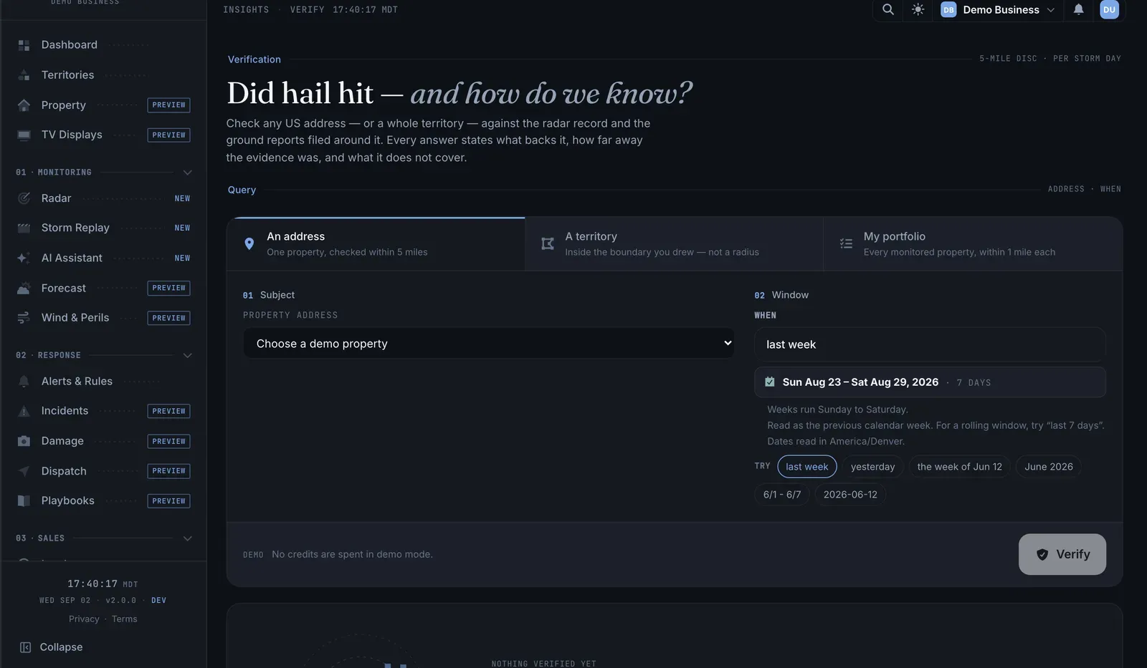Image resolution: width=1147 pixels, height=668 pixels.
Task: Collapse the 01 Monitoring section
Action: pos(187,173)
